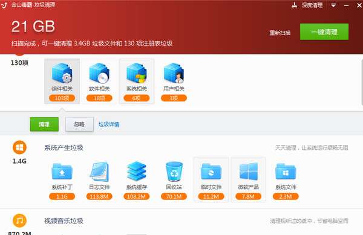This screenshot has width=363, height=235.
Task: Click the 忽略 ignore button
Action: (x=79, y=124)
